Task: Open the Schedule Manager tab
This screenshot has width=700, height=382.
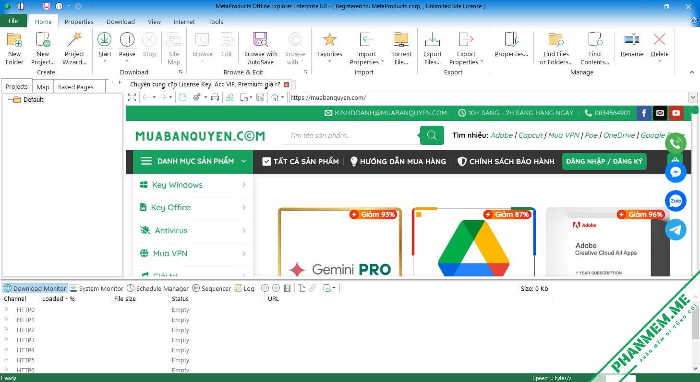Action: pos(158,288)
